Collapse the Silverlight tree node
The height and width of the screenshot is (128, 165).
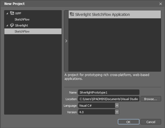point(7,25)
